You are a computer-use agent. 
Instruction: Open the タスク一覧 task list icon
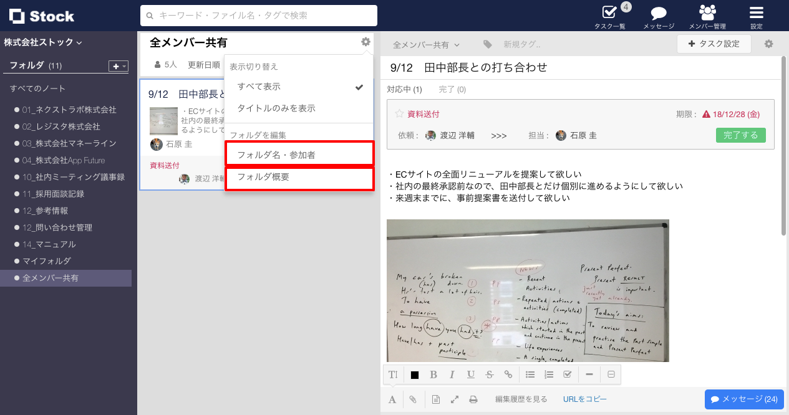tap(609, 16)
